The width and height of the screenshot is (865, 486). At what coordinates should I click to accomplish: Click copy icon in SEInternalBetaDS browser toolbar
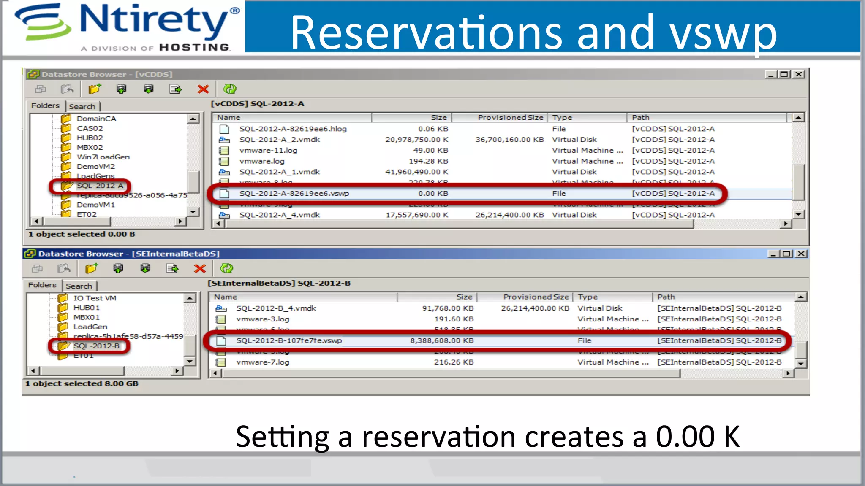[x=37, y=268]
